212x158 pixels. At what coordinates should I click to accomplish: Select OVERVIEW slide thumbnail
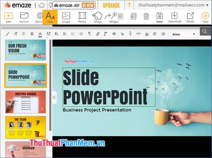[x=25, y=150]
